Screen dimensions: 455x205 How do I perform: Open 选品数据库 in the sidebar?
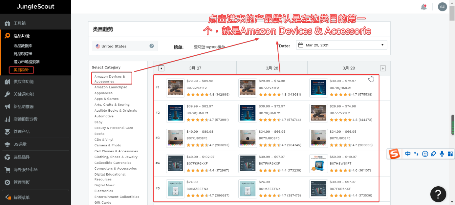pos(23,46)
